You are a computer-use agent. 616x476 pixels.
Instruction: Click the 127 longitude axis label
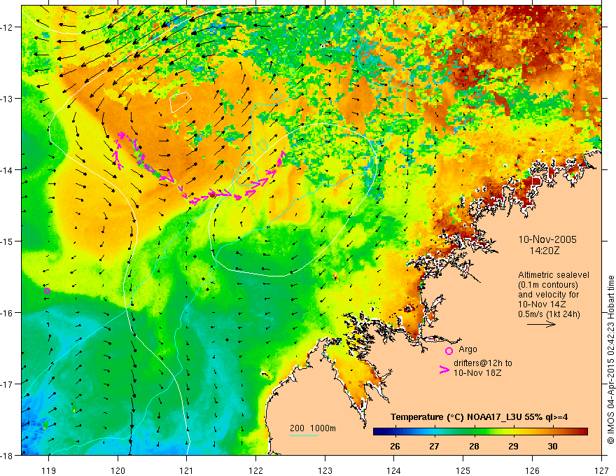coord(601,470)
